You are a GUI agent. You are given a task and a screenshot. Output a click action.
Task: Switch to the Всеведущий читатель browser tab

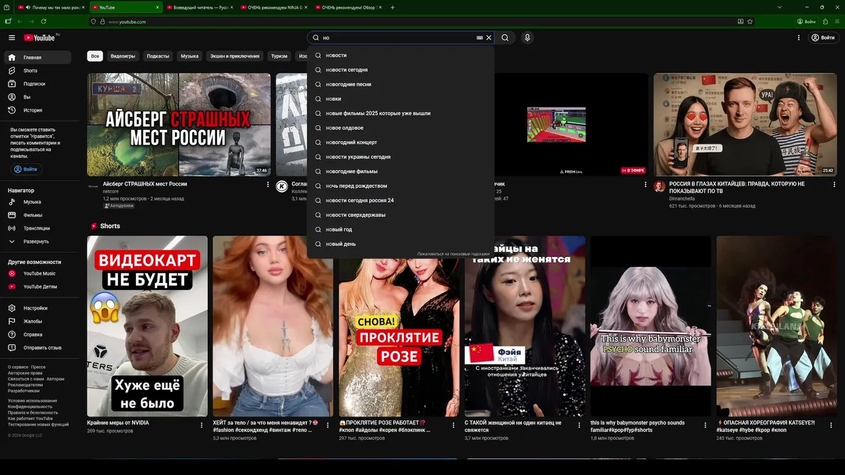click(201, 7)
